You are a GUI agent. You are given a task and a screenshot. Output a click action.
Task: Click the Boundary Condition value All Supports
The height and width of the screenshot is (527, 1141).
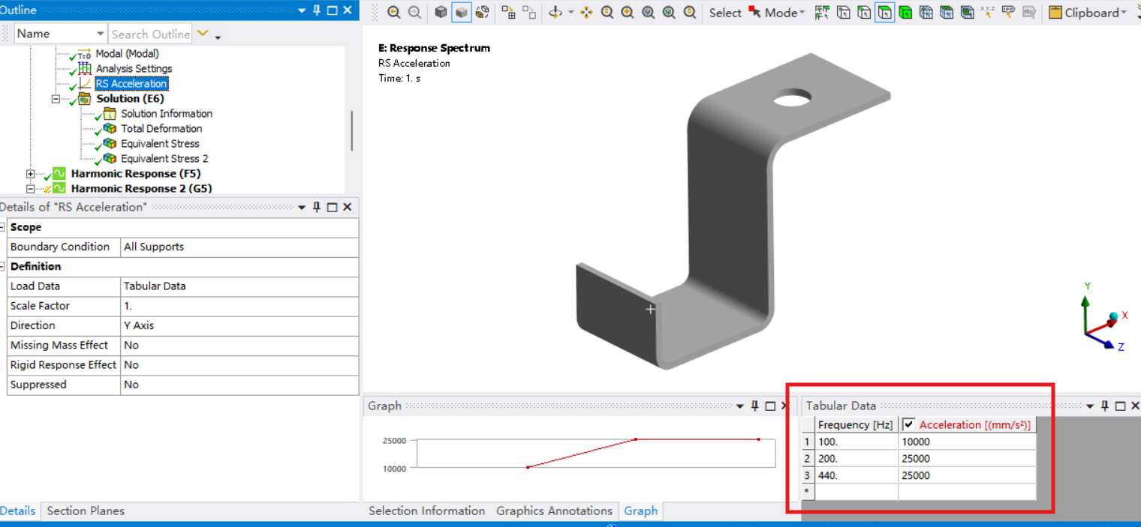click(239, 247)
